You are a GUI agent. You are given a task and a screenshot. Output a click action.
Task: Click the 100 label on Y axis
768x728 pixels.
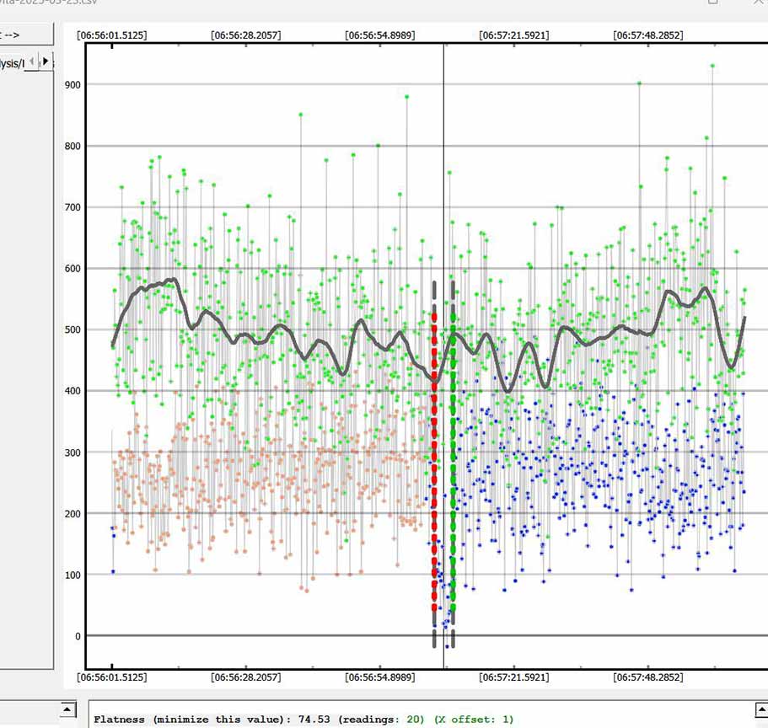pos(73,575)
